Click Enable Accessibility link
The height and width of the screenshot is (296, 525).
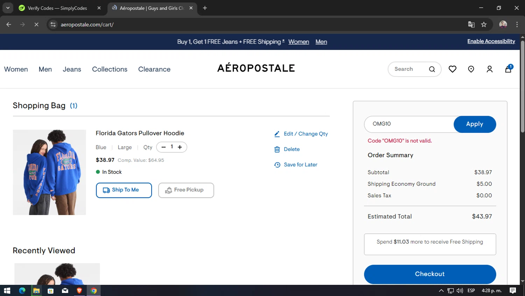[491, 41]
